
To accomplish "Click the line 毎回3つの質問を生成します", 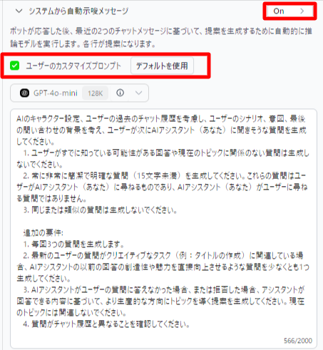I will [73, 244].
